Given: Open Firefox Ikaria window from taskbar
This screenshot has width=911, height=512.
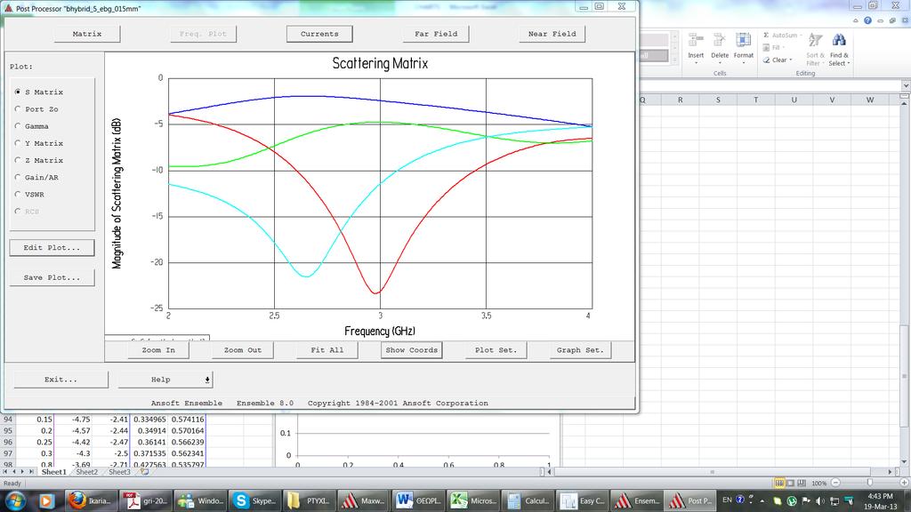Looking at the screenshot, I should click(90, 500).
